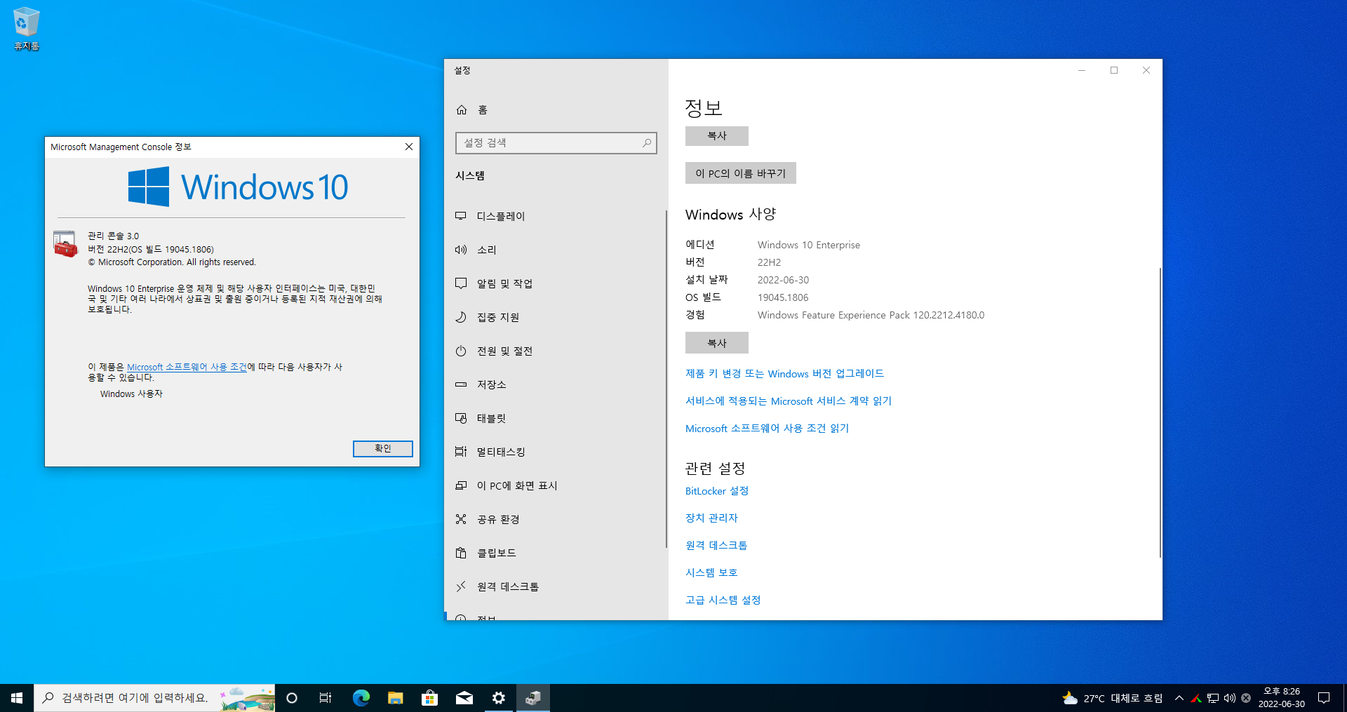Click Settings sidebar vertical scrollbar
The image size is (1347, 712).
(x=666, y=379)
